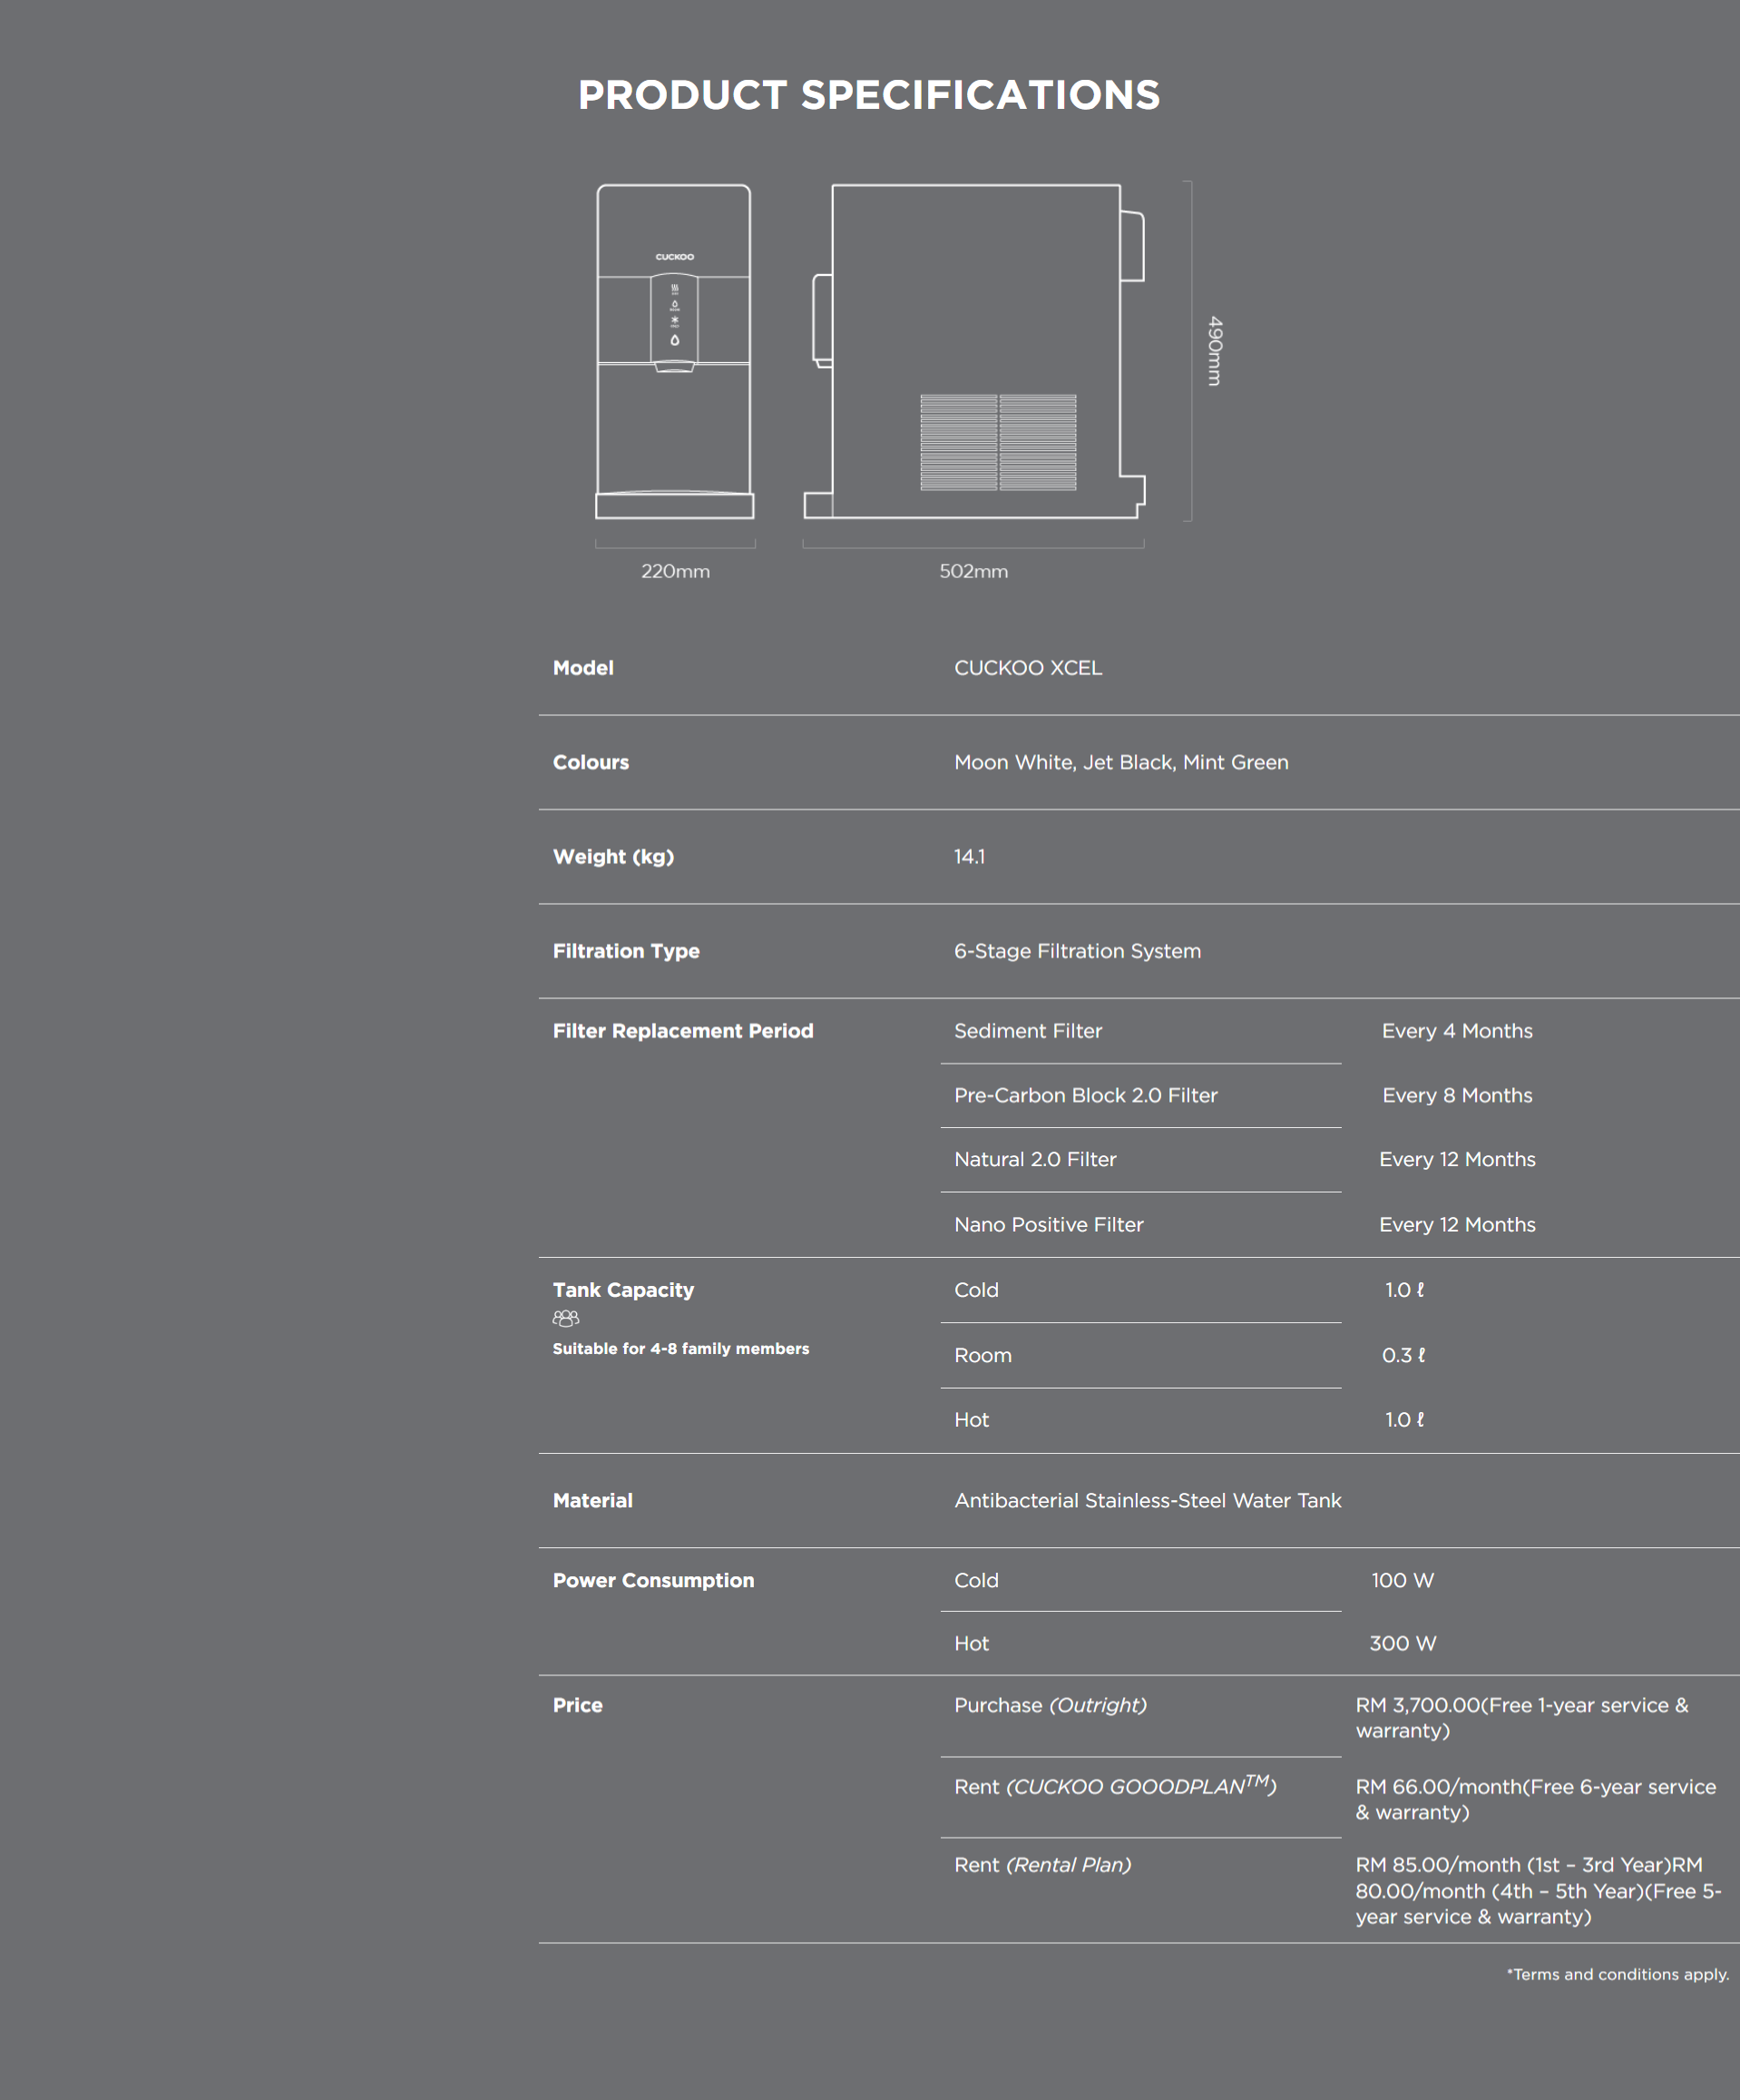Click the front-view dispenser diagram
The width and height of the screenshot is (1740, 2100).
(x=675, y=351)
